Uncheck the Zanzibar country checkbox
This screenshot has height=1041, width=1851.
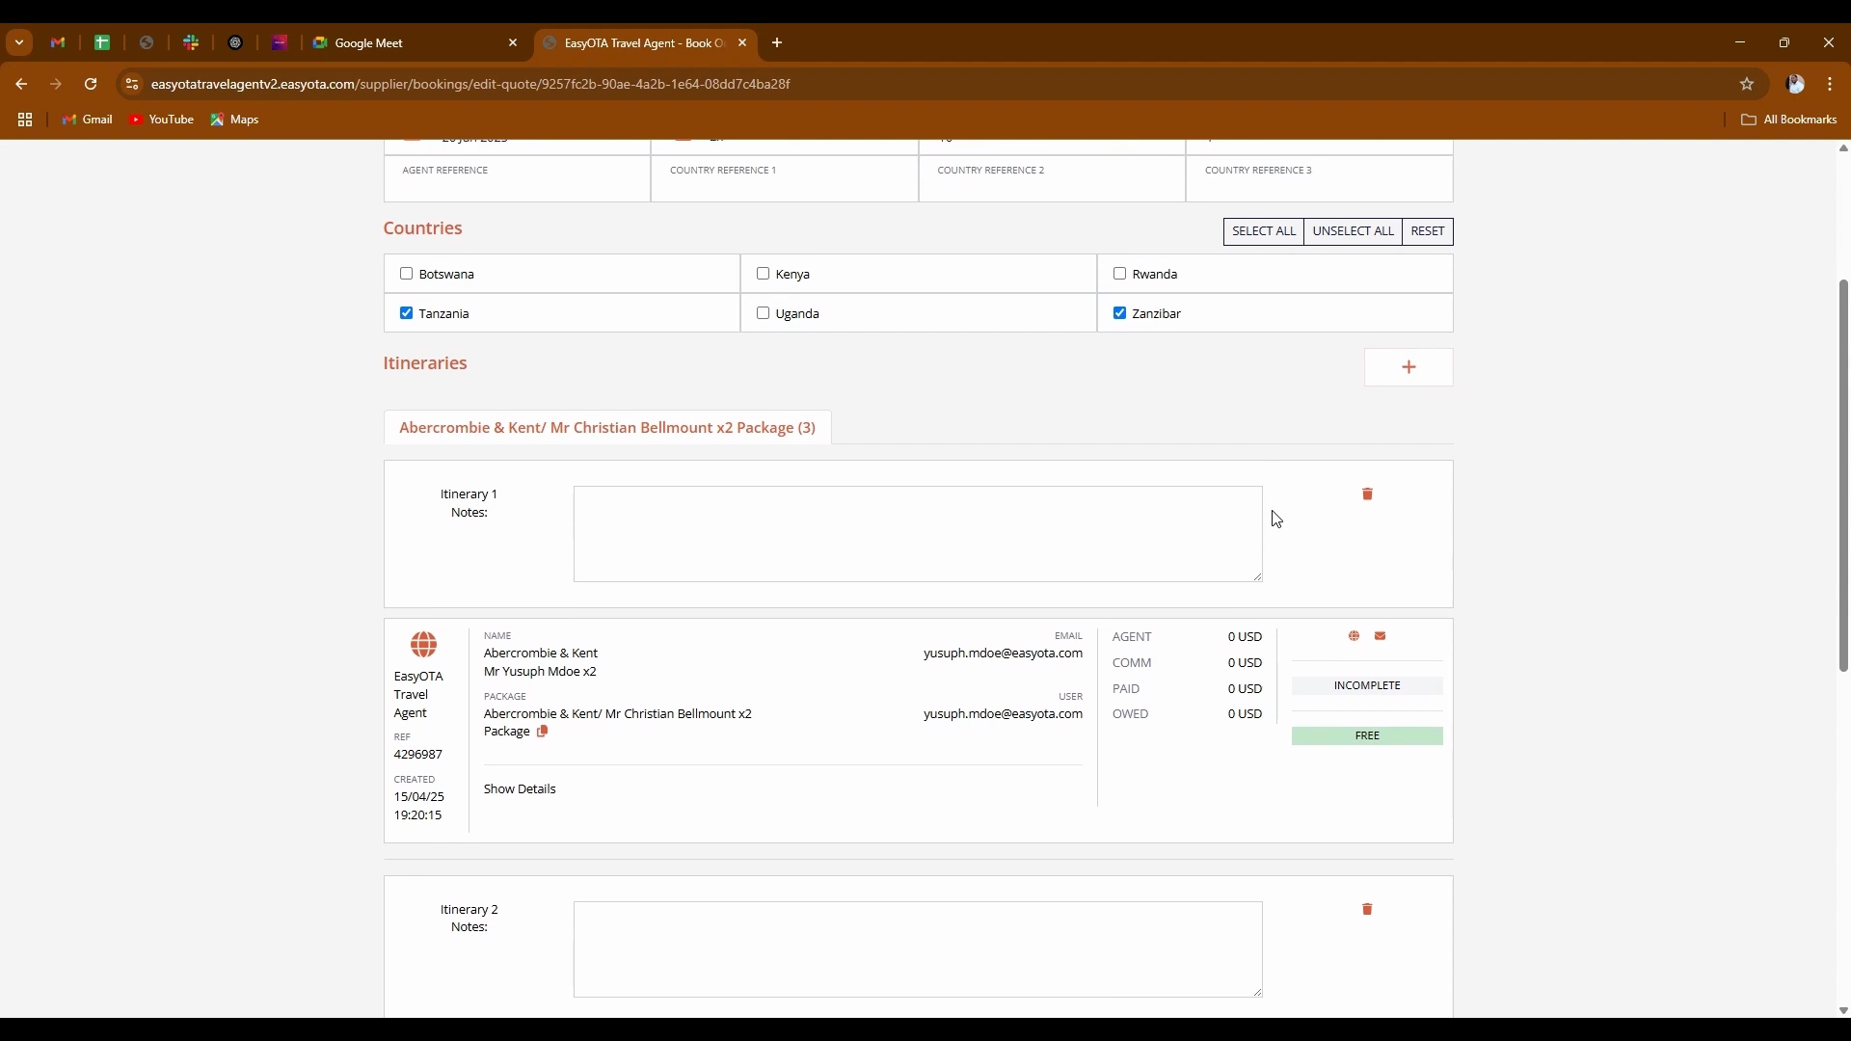pyautogui.click(x=1119, y=313)
